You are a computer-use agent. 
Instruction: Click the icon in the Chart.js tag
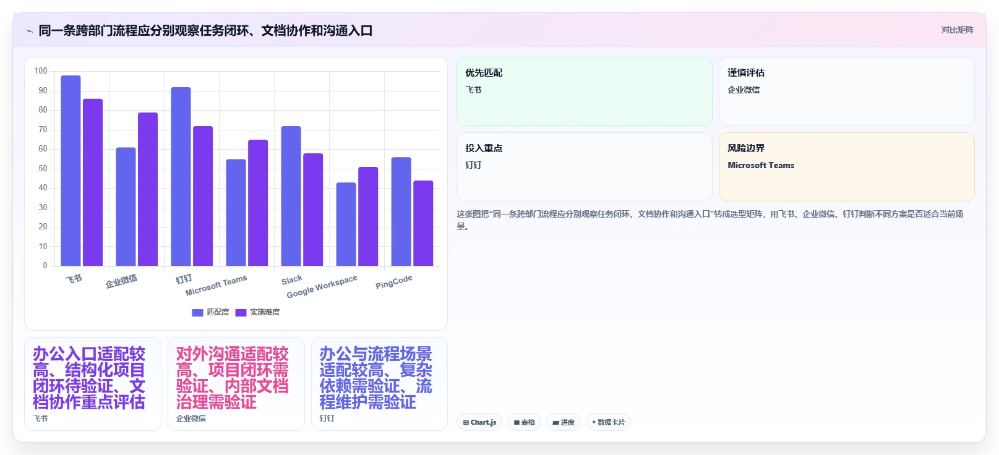click(466, 423)
